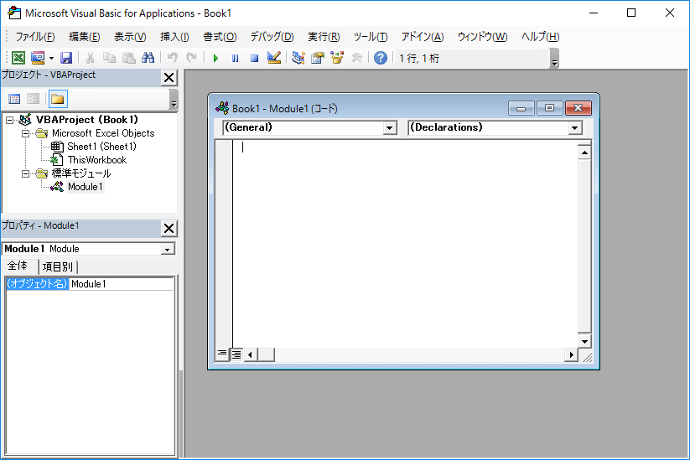Image resolution: width=690 pixels, height=460 pixels.
Task: Click the Copy toolbar icon
Action: [x=109, y=58]
